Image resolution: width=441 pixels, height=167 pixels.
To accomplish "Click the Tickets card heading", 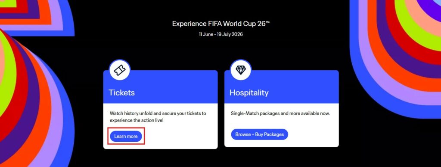I will (121, 92).
